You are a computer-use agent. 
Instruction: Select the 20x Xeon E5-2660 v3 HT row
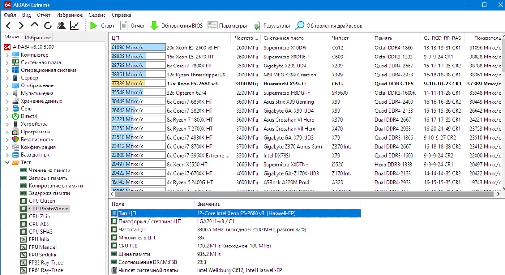click(305, 47)
